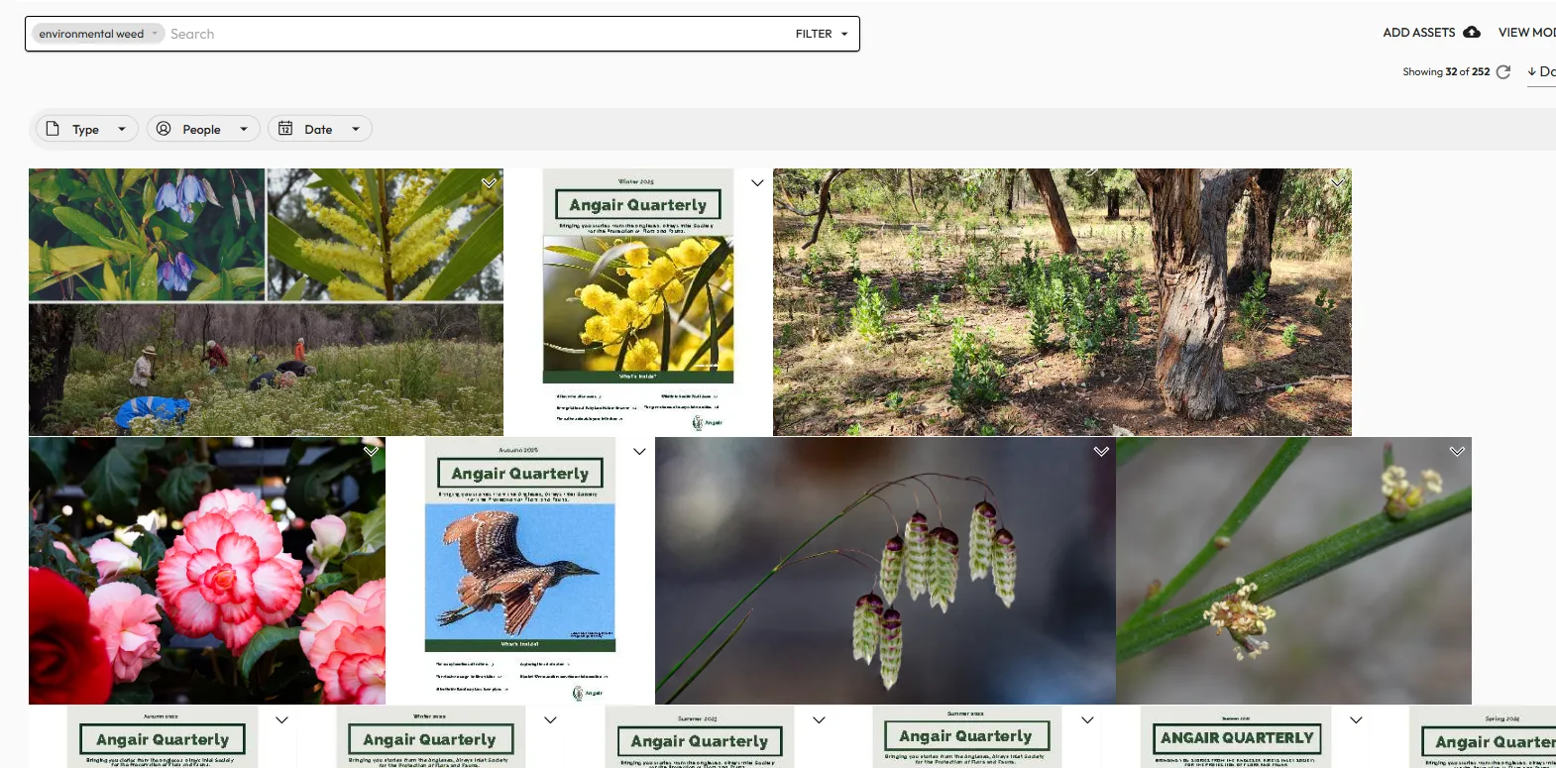The image size is (1556, 768).
Task: Open the quaking grass seed heads photo
Action: 885,571
